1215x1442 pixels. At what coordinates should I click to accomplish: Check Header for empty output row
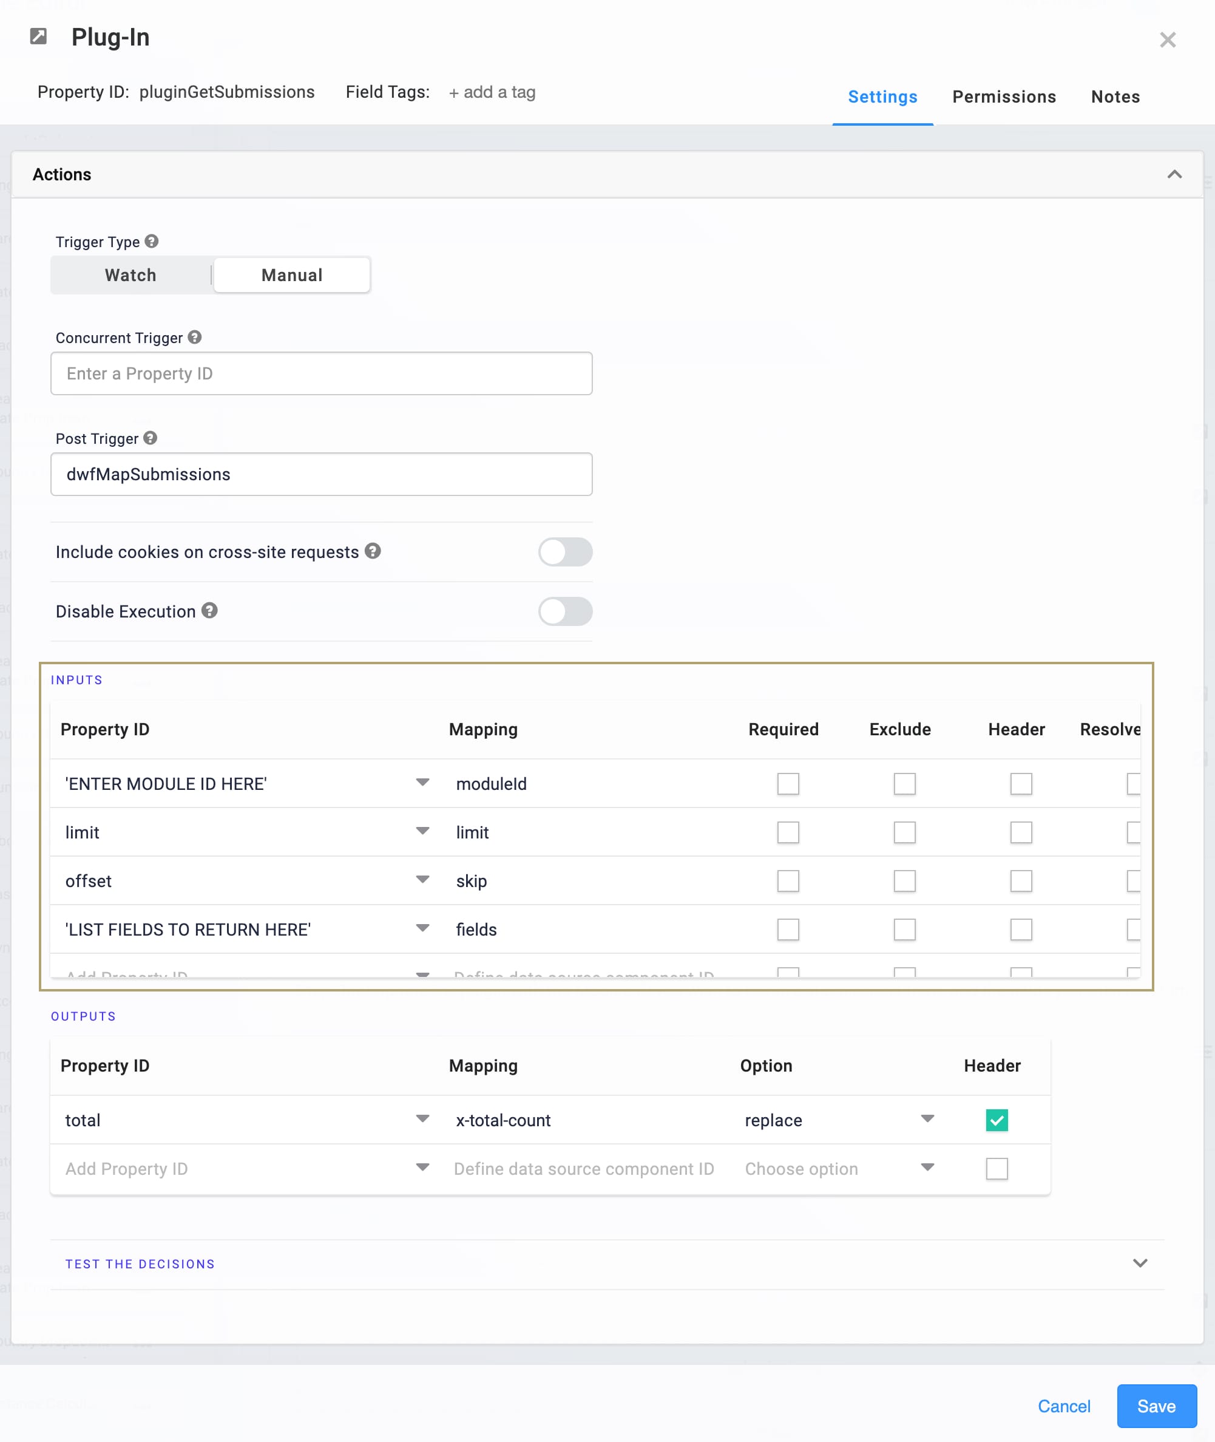pos(997,1169)
